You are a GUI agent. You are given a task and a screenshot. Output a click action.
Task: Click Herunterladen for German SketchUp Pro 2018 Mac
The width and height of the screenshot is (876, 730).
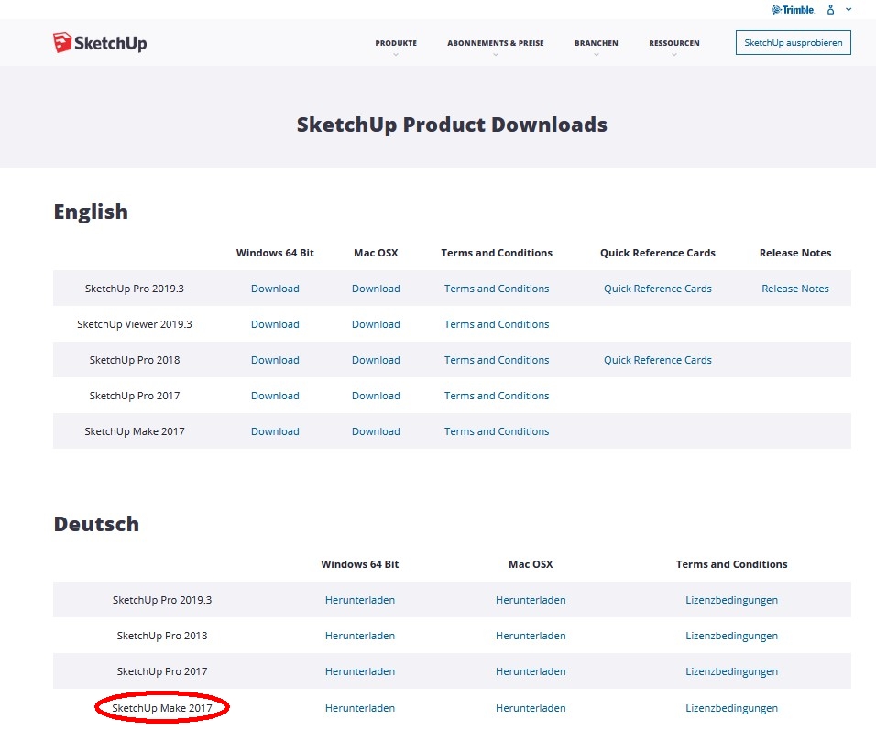pyautogui.click(x=531, y=636)
